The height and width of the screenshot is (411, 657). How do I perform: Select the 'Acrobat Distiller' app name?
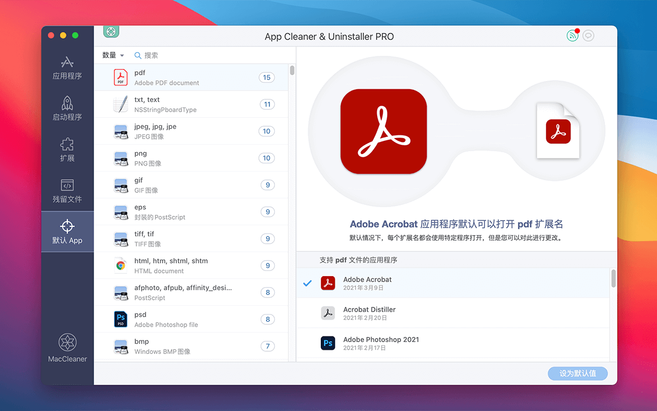pyautogui.click(x=369, y=310)
